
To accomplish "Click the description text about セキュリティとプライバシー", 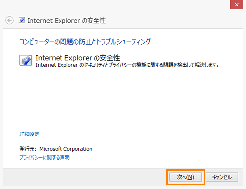I will point(127,65).
